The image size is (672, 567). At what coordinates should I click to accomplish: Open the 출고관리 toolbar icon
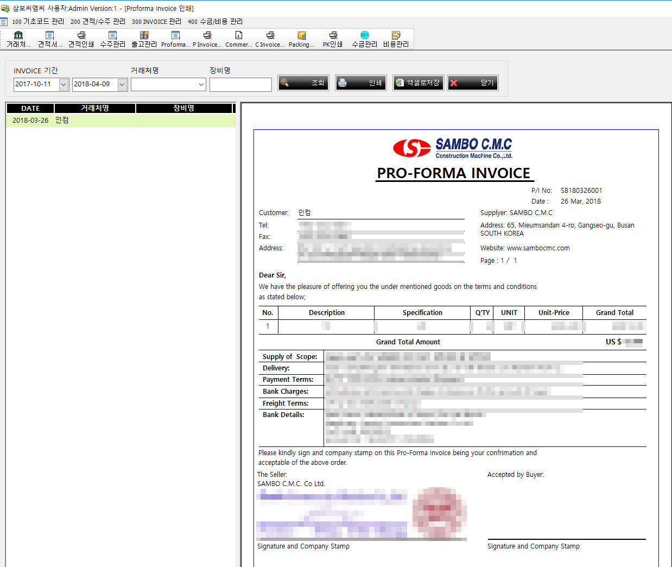(144, 39)
